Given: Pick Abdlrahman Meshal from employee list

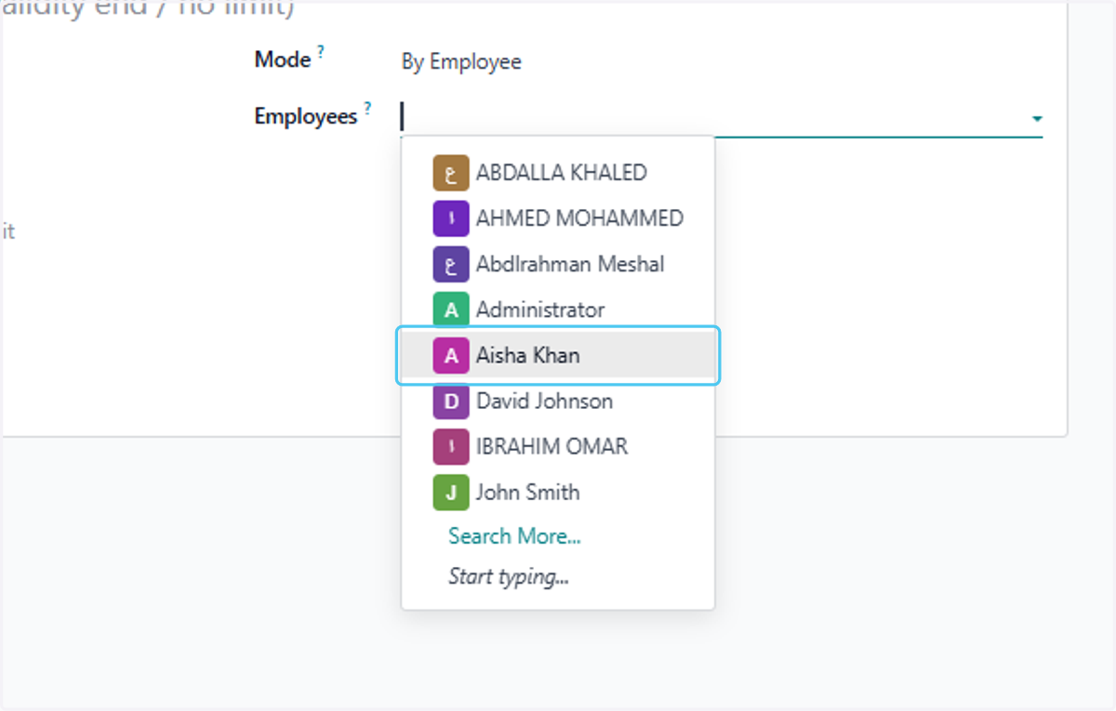Looking at the screenshot, I should tap(558, 264).
